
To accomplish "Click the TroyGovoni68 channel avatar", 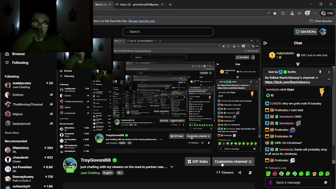I will click(70, 165).
